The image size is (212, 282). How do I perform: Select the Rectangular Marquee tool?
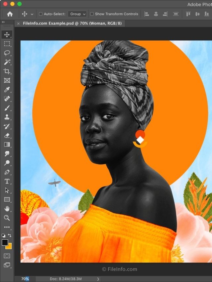click(7, 44)
